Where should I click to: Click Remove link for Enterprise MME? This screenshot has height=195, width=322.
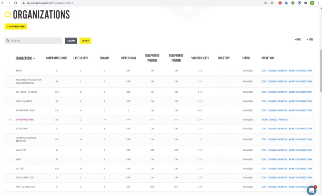point(283,120)
